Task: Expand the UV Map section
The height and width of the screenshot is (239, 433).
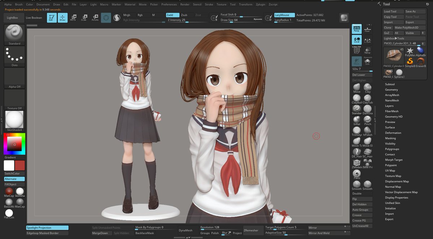Action: point(390,171)
